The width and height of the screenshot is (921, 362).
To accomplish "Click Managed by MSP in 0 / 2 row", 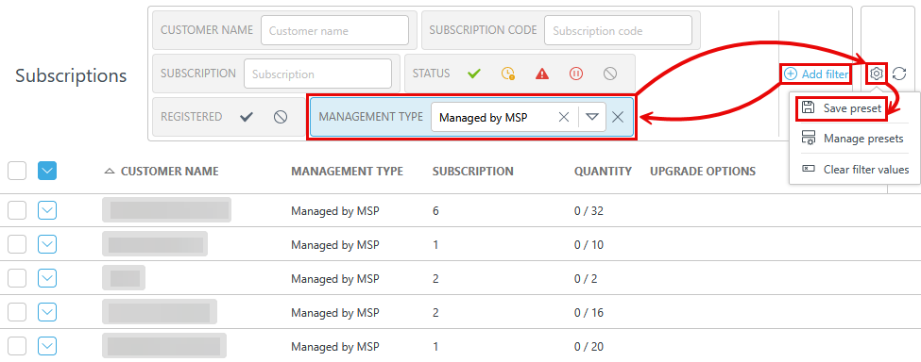I will tap(335, 279).
